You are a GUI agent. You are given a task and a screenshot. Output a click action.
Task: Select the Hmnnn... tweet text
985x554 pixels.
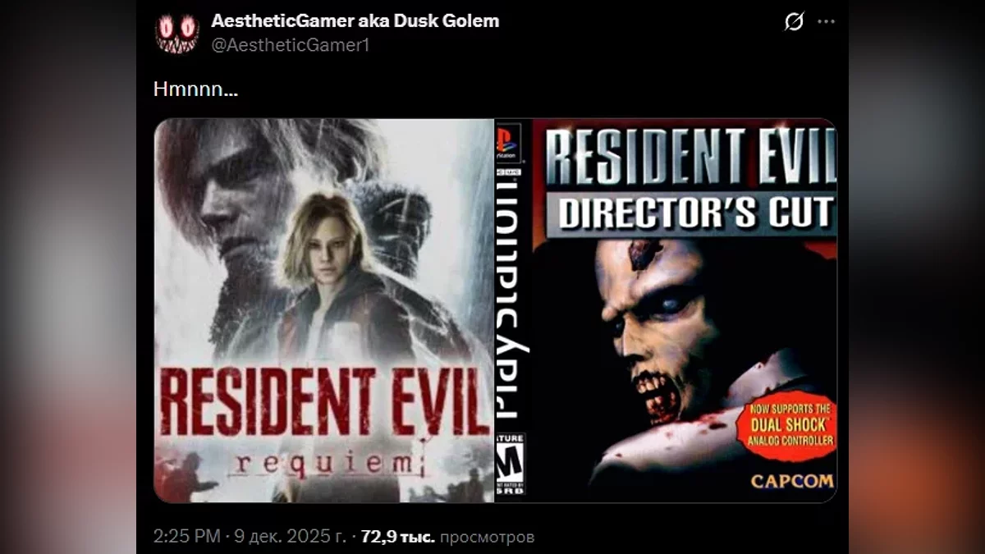point(195,89)
